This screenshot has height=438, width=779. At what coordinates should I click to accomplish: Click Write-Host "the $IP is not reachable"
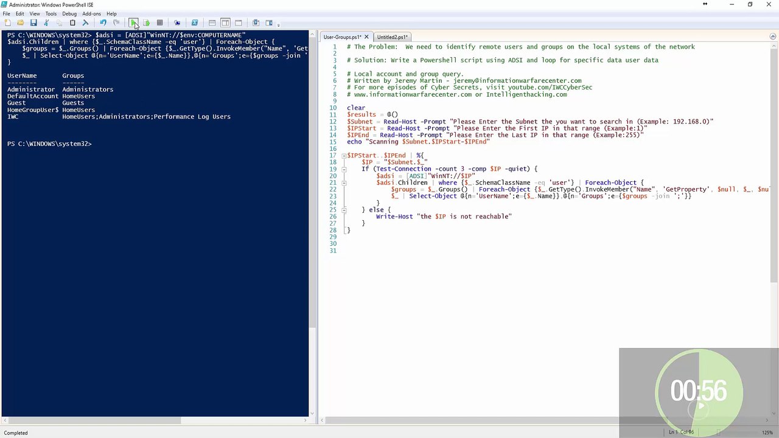point(444,217)
